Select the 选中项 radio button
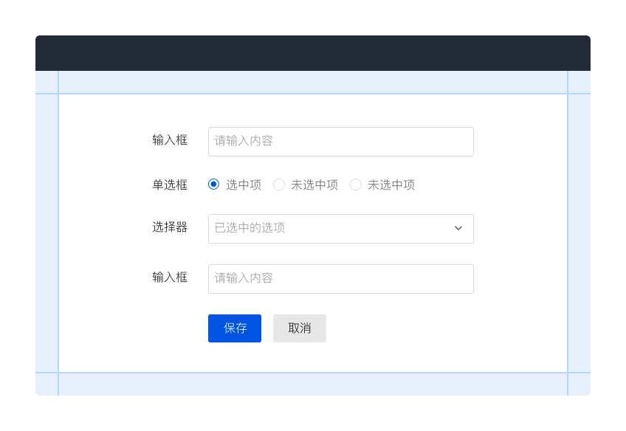The width and height of the screenshot is (626, 431). click(213, 185)
